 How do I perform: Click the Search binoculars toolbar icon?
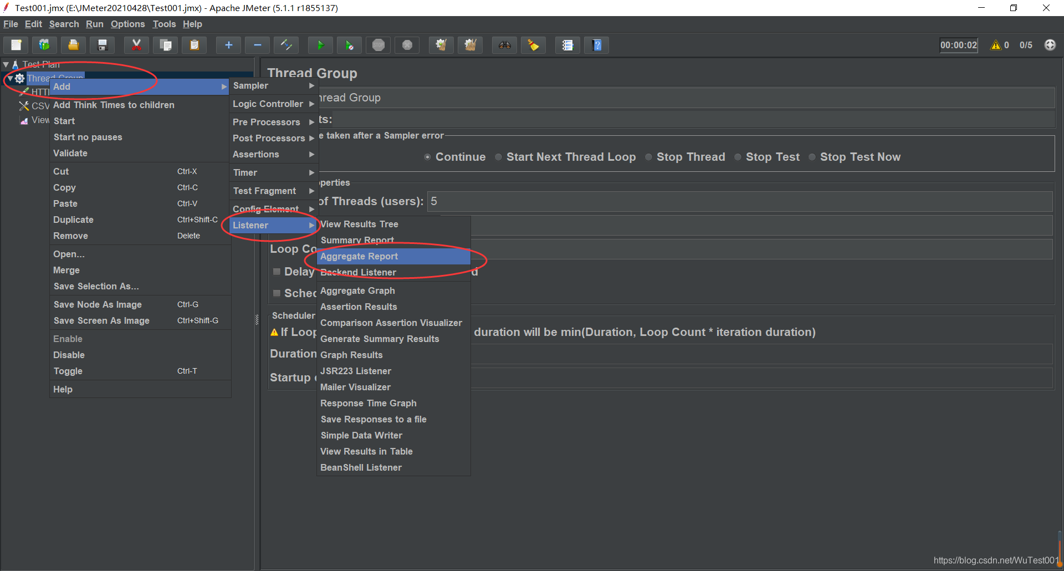point(504,45)
